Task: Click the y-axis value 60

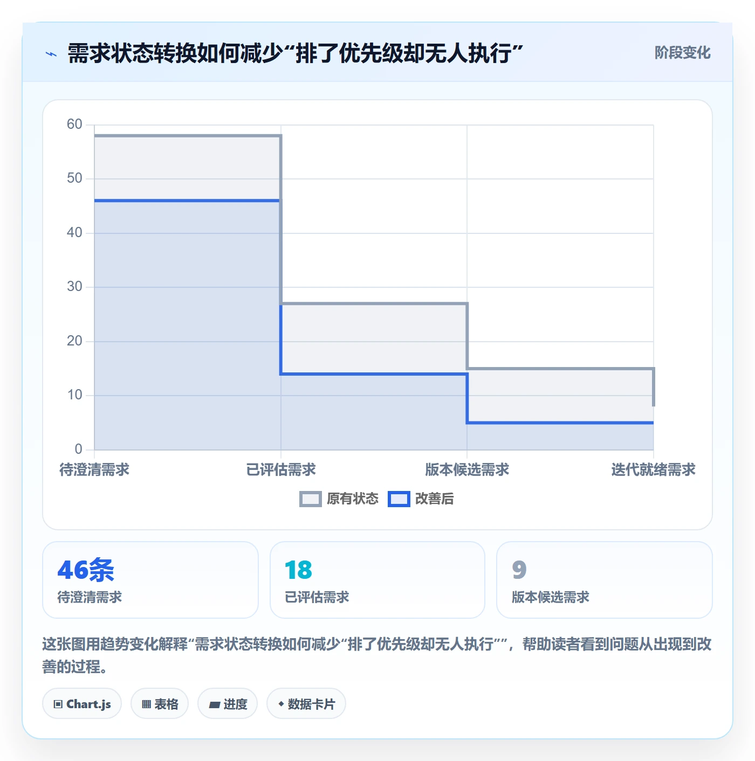Action: tap(74, 124)
